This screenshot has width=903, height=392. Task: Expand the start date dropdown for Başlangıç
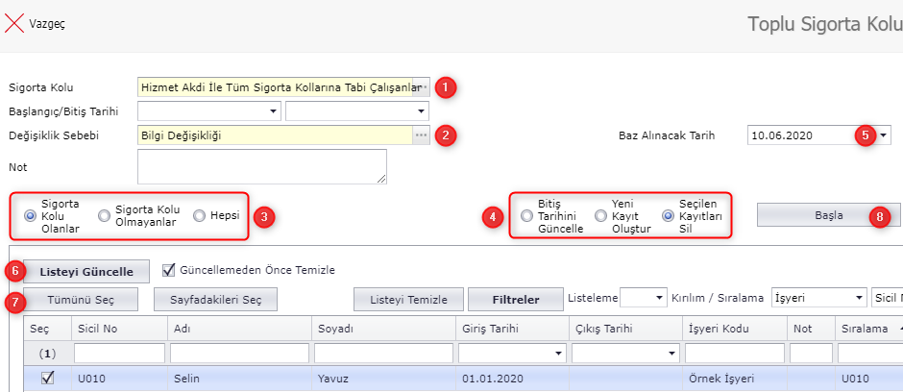(x=274, y=111)
